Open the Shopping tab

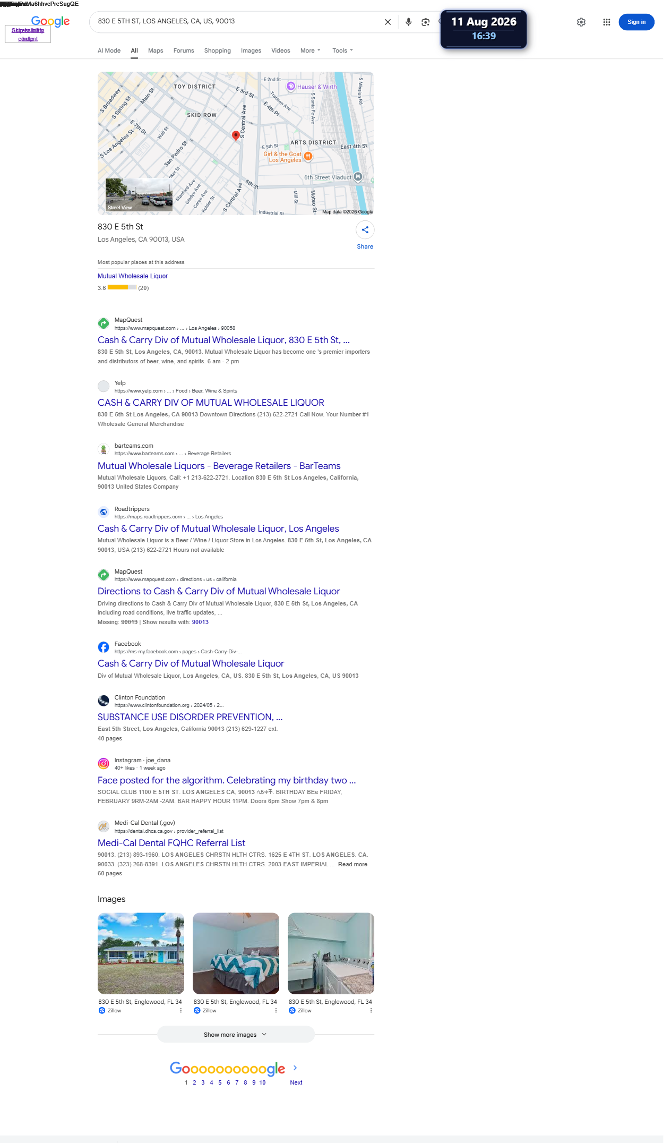(x=218, y=50)
